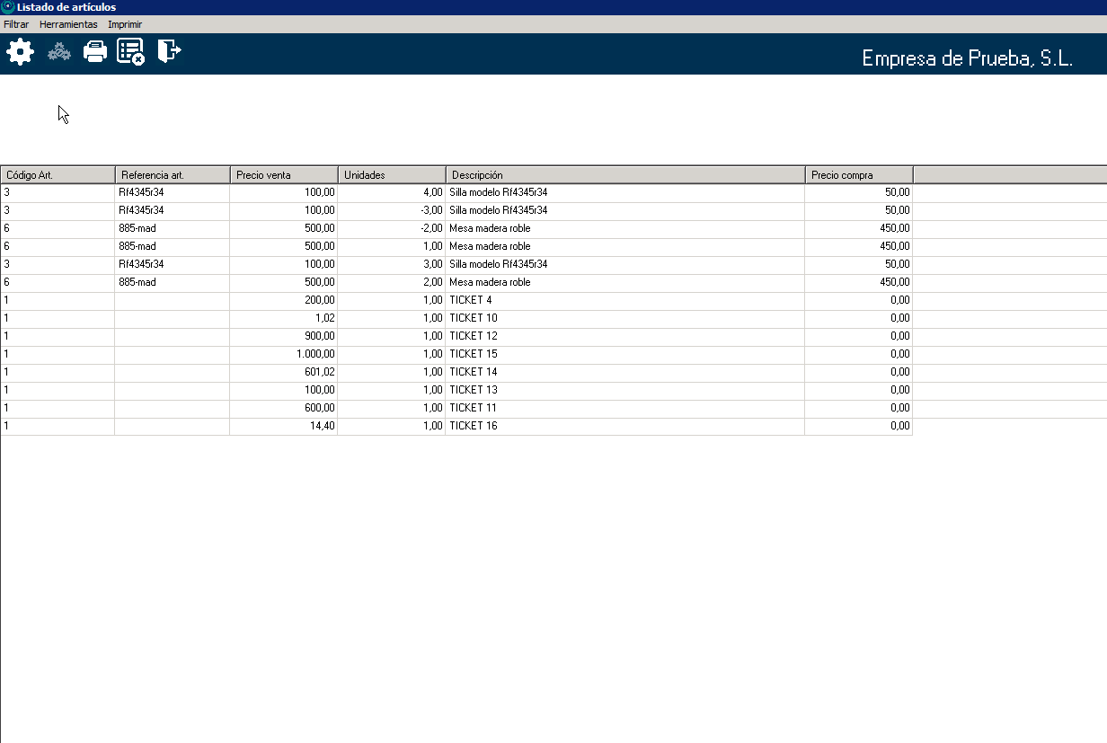Click the exit door icon
The width and height of the screenshot is (1107, 743).
[x=169, y=51]
